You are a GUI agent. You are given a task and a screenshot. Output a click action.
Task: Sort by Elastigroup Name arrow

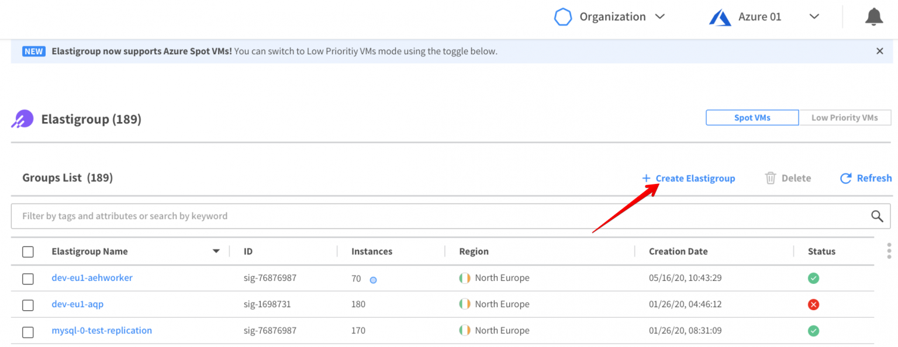tap(216, 251)
